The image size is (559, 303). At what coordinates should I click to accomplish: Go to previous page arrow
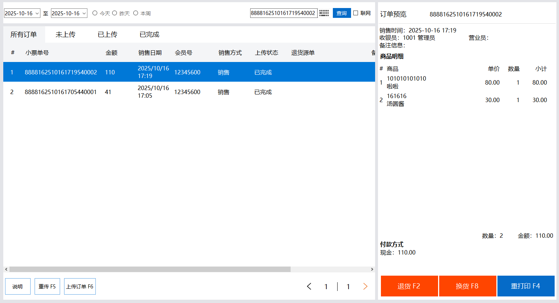[x=309, y=287]
